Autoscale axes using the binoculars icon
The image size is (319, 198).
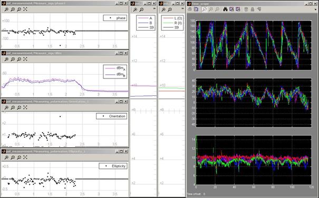[225, 9]
